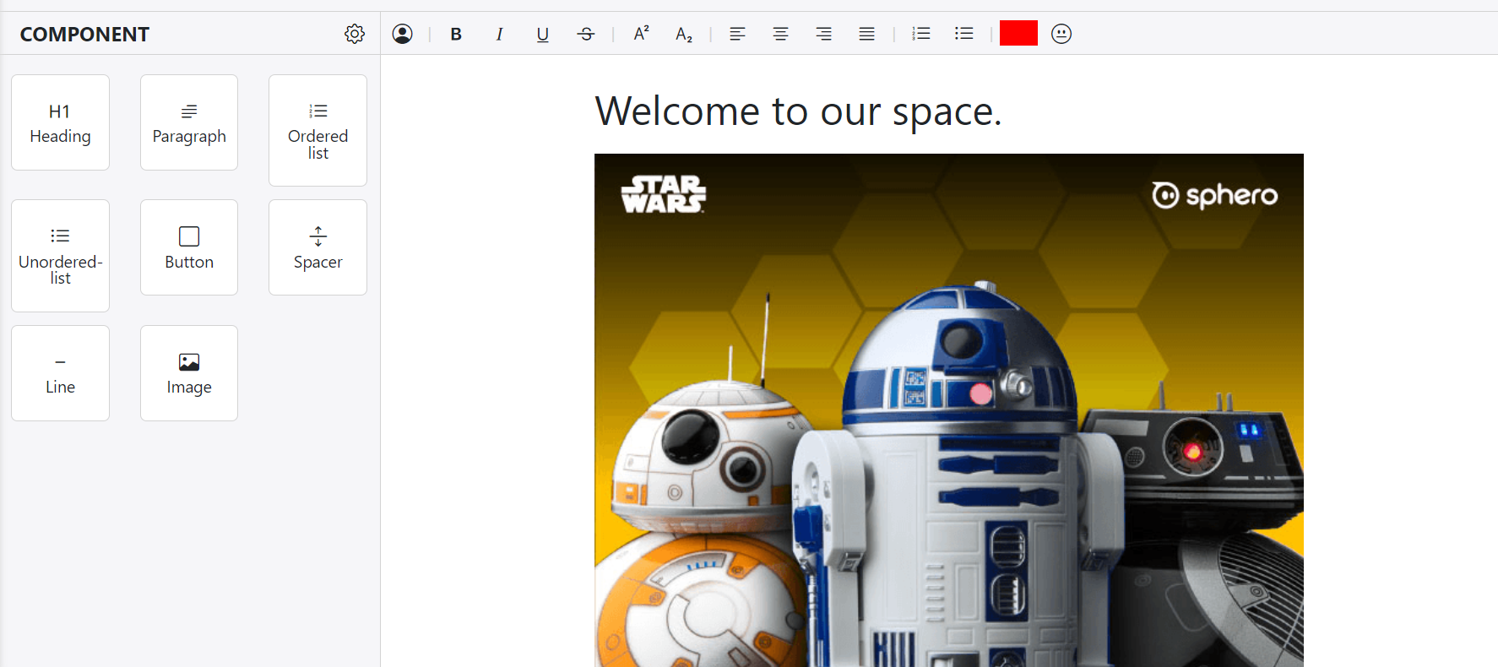Image resolution: width=1498 pixels, height=667 pixels.
Task: Open the red text color swatch
Action: 1018,34
